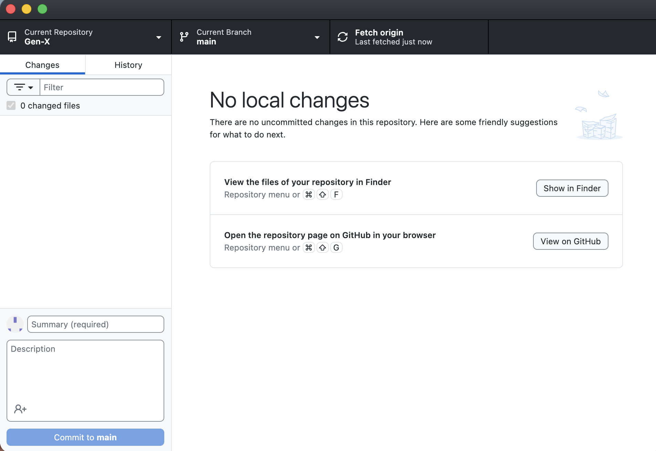The width and height of the screenshot is (656, 451).
Task: Click the user avatar beside Summary
Action: click(15, 324)
